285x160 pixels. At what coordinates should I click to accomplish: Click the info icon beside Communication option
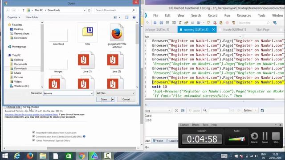(x=84, y=136)
